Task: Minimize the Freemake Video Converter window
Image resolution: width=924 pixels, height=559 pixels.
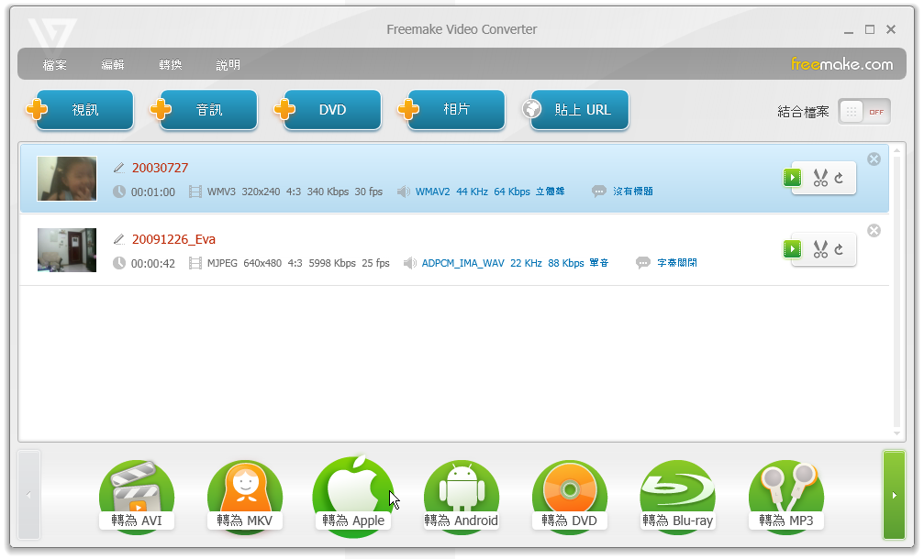Action: [x=849, y=30]
